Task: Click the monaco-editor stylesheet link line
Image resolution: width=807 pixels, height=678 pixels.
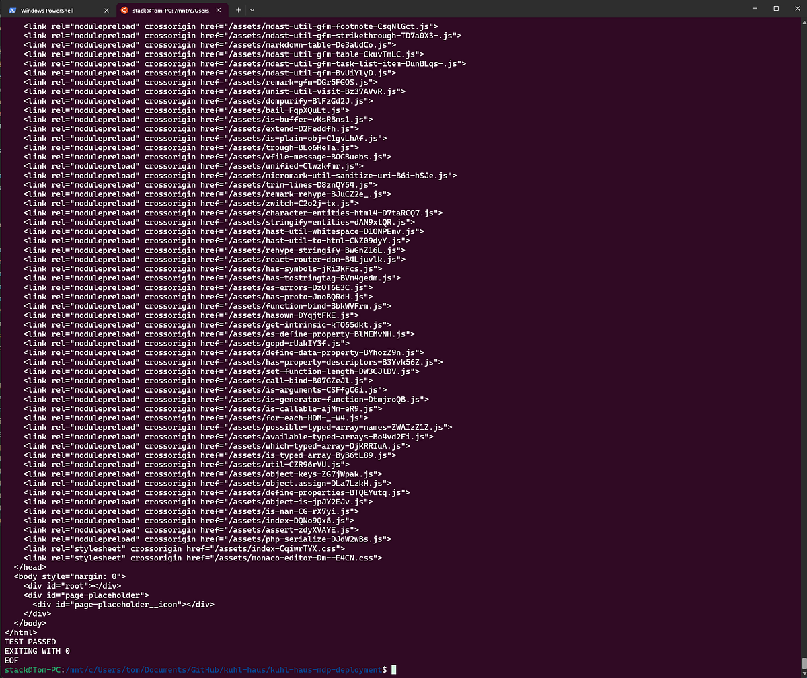Action: [202, 558]
